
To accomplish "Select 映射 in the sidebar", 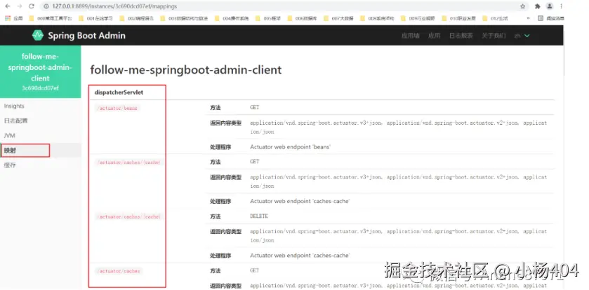I will point(40,150).
